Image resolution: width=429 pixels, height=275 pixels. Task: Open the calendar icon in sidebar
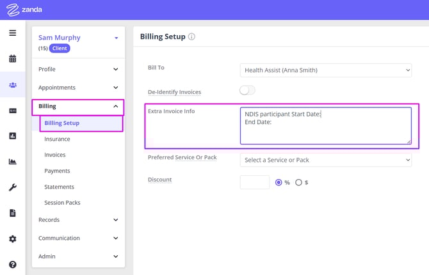coord(12,59)
